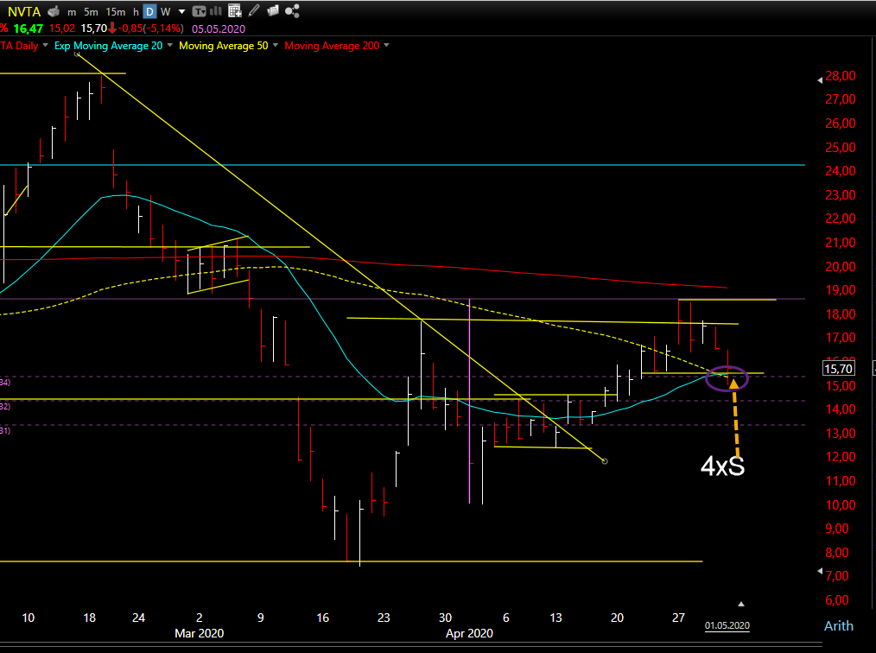
Task: Expand Exp Moving Average 20 dropdown arrow
Action: tap(170, 45)
